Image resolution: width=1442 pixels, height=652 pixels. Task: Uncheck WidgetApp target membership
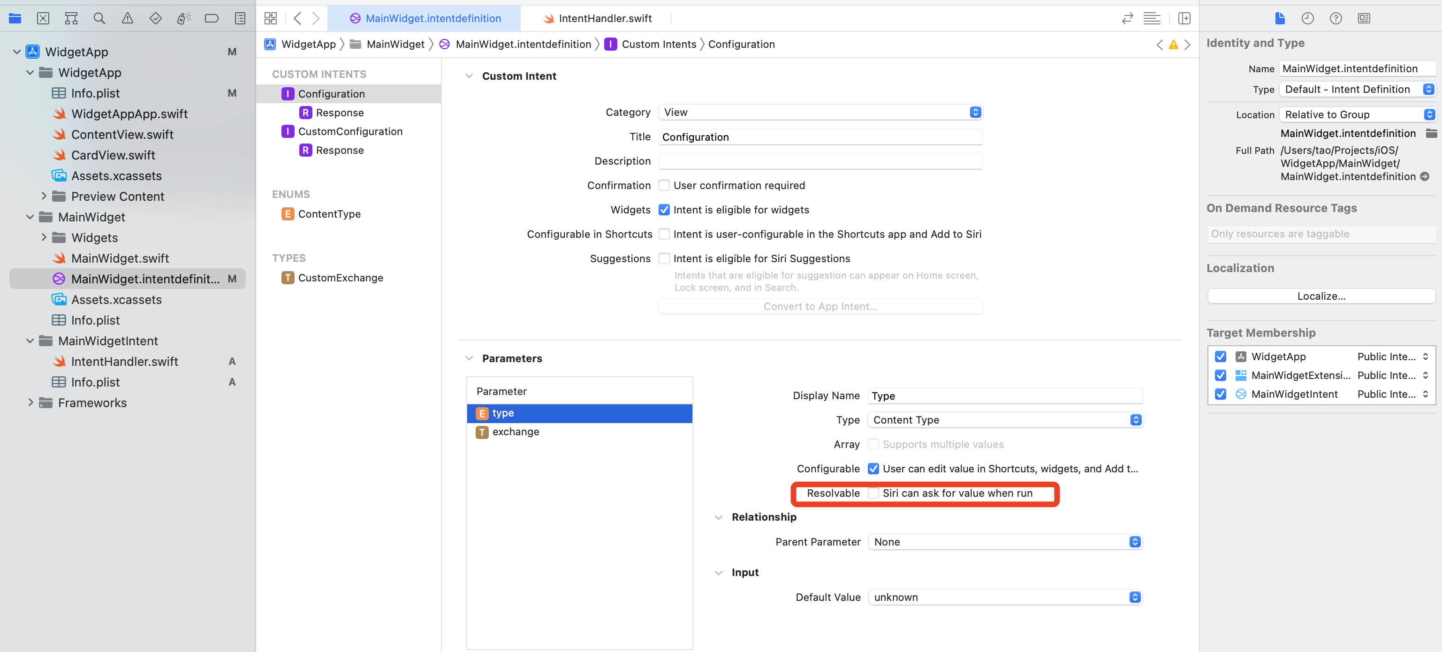point(1220,356)
